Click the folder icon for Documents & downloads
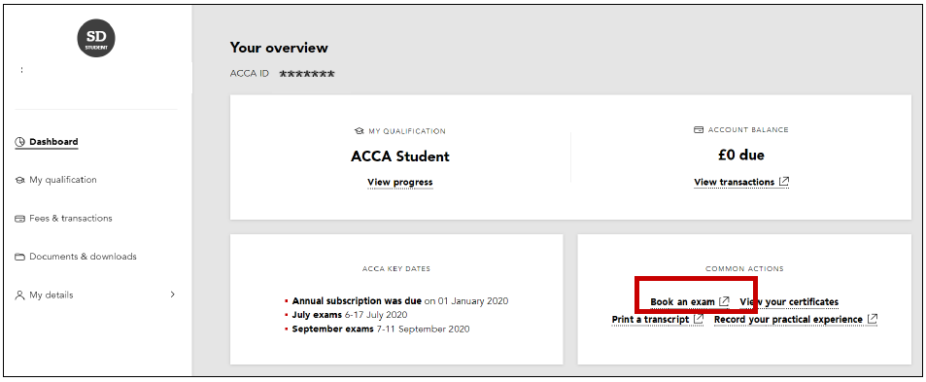The height and width of the screenshot is (382, 926). coord(20,257)
